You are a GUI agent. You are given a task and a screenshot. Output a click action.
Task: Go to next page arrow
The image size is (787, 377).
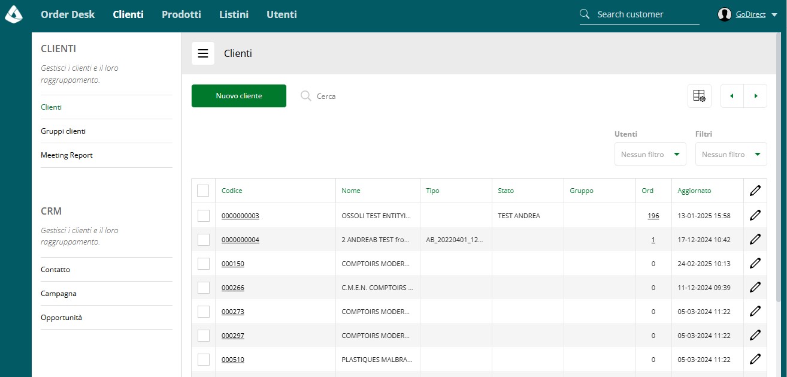click(x=755, y=96)
